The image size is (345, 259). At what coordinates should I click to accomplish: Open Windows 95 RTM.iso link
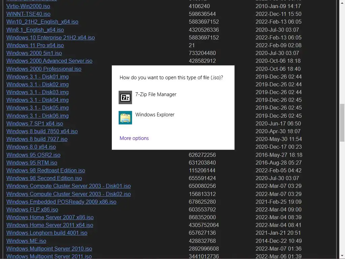tap(32, 163)
